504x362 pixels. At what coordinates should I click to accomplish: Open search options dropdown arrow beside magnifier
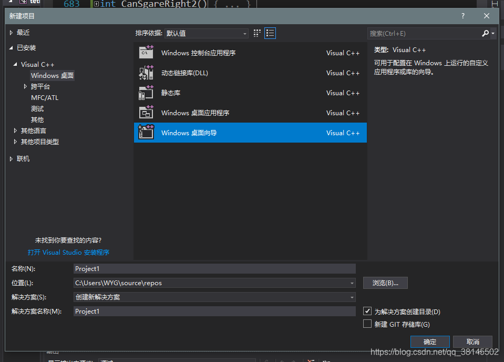(x=493, y=33)
